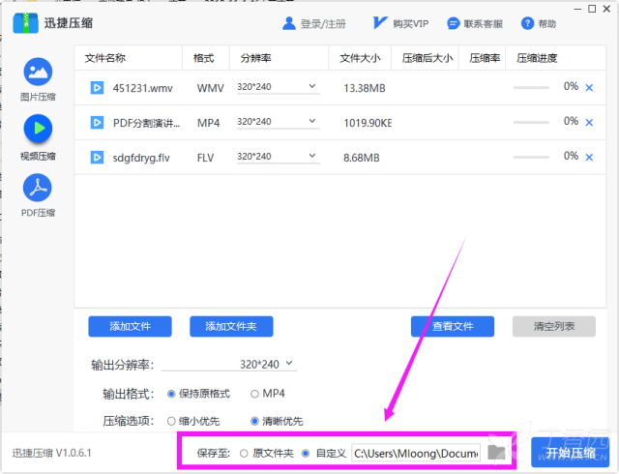The image size is (619, 474).
Task: Minimize the 迅捷压缩 window
Action: (x=577, y=9)
